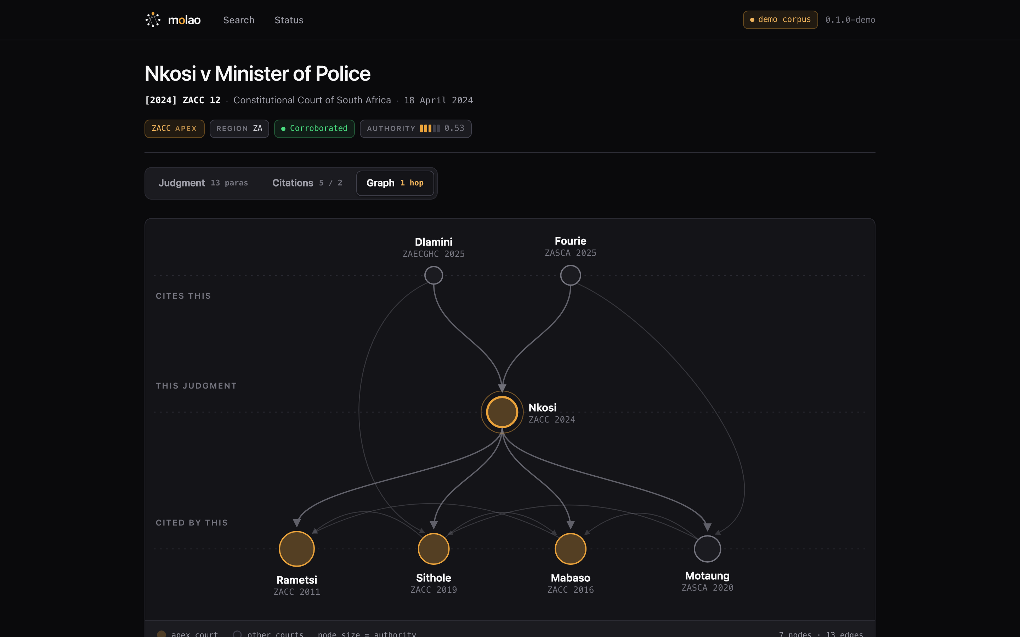Open the Status page
Image resolution: width=1020 pixels, height=637 pixels.
[289, 20]
